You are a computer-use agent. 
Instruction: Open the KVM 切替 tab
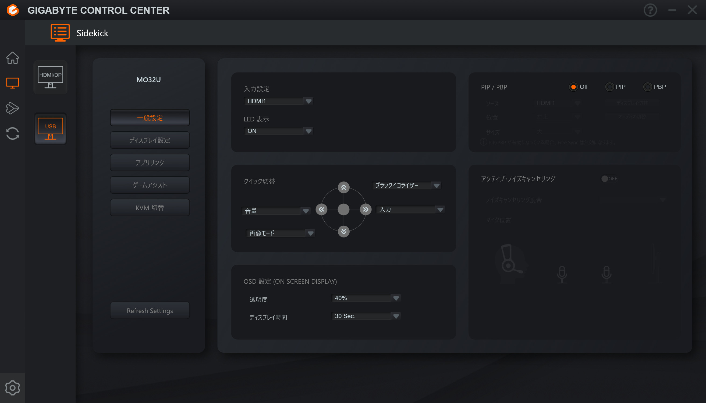click(x=150, y=207)
